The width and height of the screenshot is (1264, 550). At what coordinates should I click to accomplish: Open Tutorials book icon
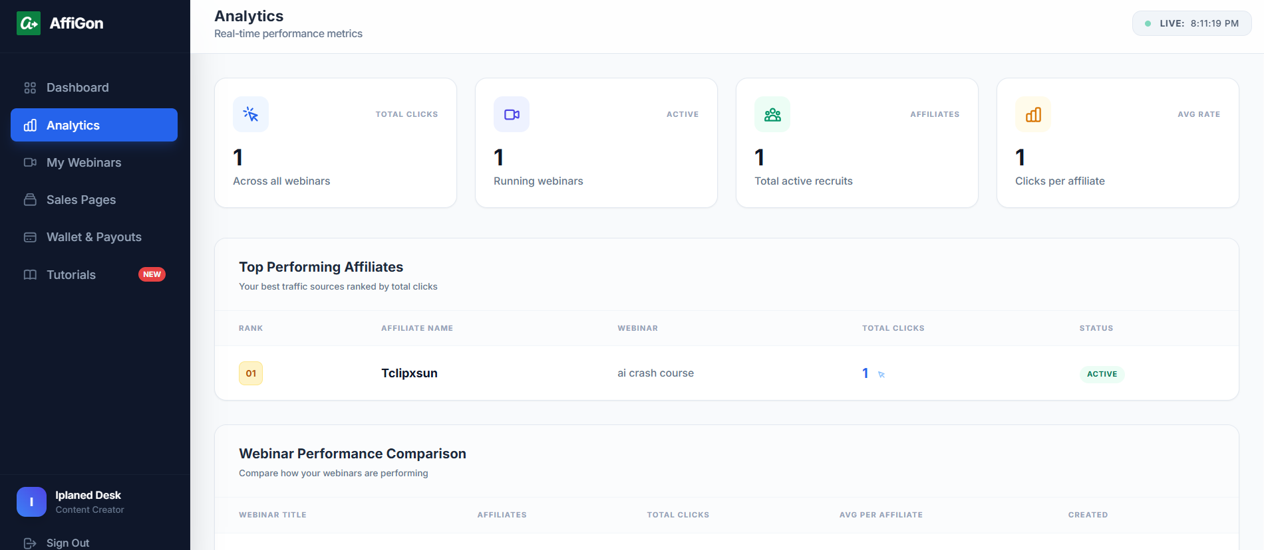30,275
